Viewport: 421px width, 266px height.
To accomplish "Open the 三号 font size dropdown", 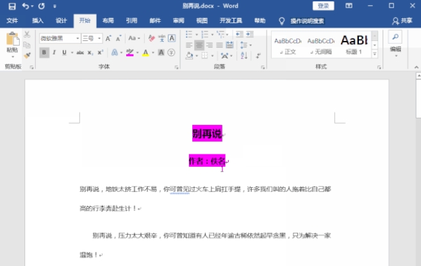I will 99,38.
